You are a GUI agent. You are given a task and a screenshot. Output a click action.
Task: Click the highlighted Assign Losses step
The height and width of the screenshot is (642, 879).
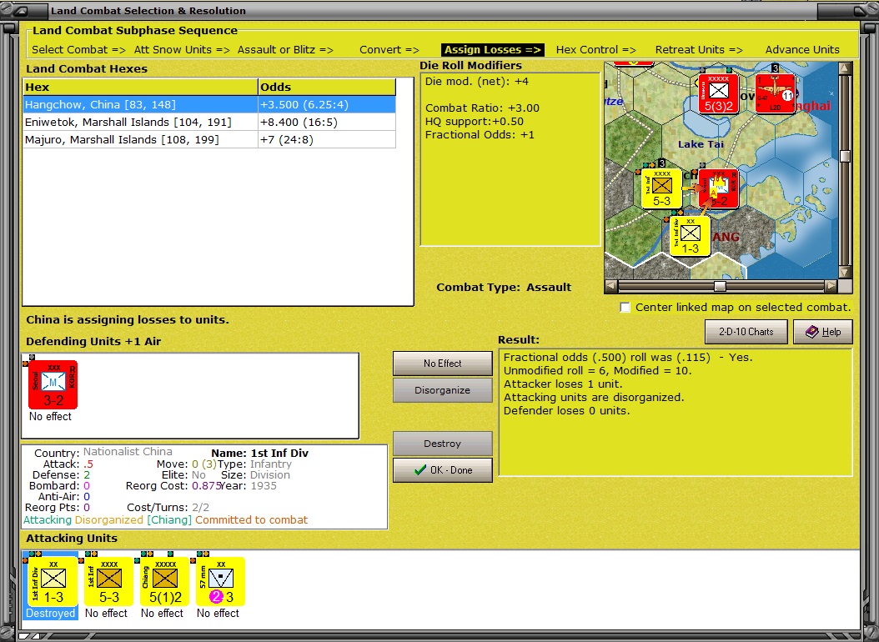493,49
